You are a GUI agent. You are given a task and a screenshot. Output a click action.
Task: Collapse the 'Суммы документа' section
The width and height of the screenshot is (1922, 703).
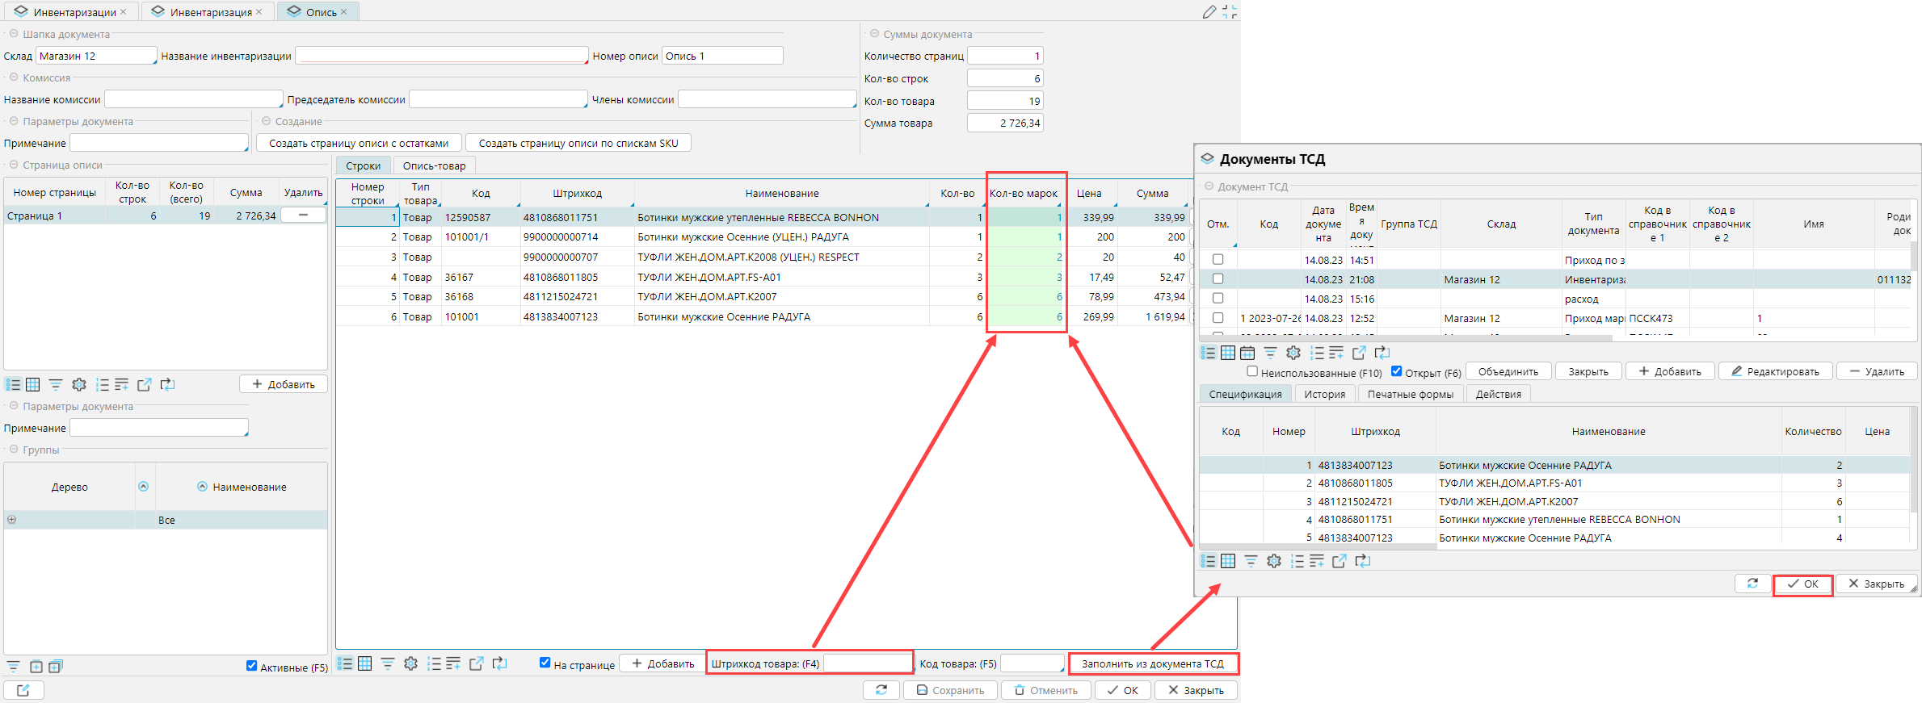point(874,34)
